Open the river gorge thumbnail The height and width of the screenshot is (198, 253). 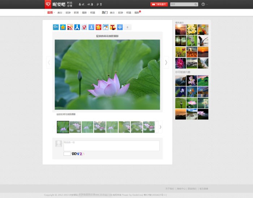pos(203,63)
